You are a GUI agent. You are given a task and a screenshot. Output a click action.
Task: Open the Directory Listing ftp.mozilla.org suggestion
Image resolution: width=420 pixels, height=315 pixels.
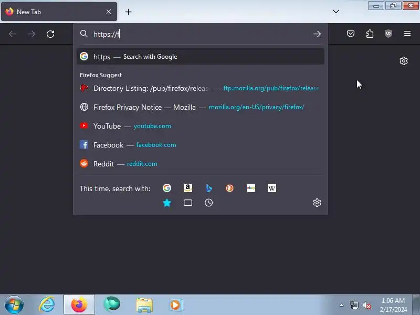coord(201,88)
